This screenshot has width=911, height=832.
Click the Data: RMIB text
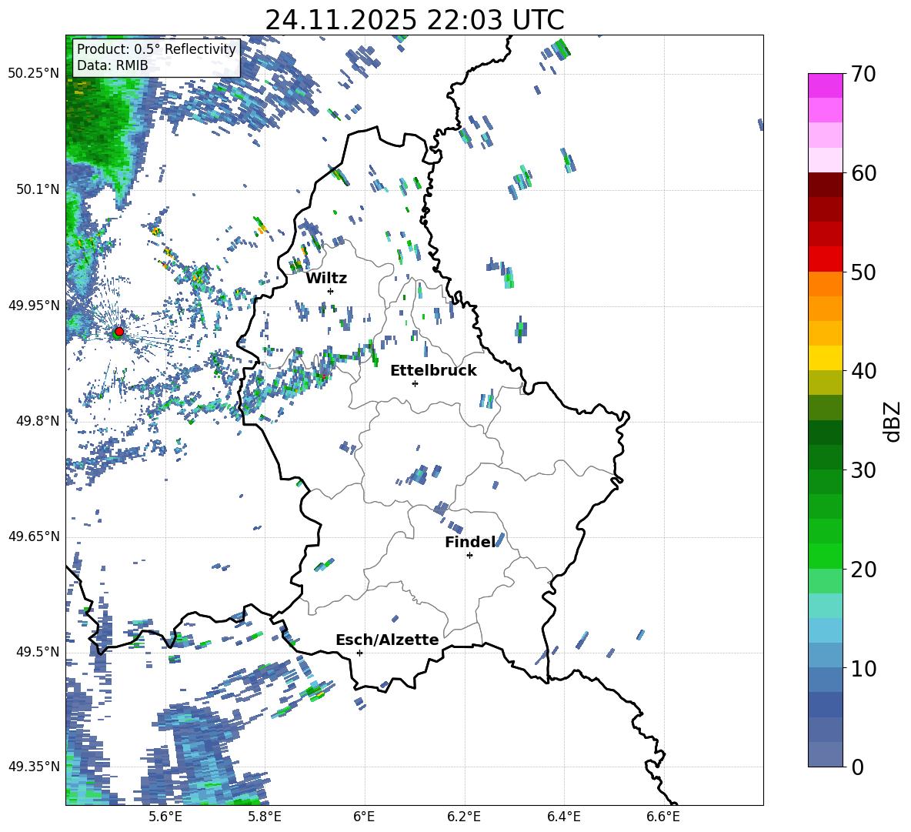[112, 65]
